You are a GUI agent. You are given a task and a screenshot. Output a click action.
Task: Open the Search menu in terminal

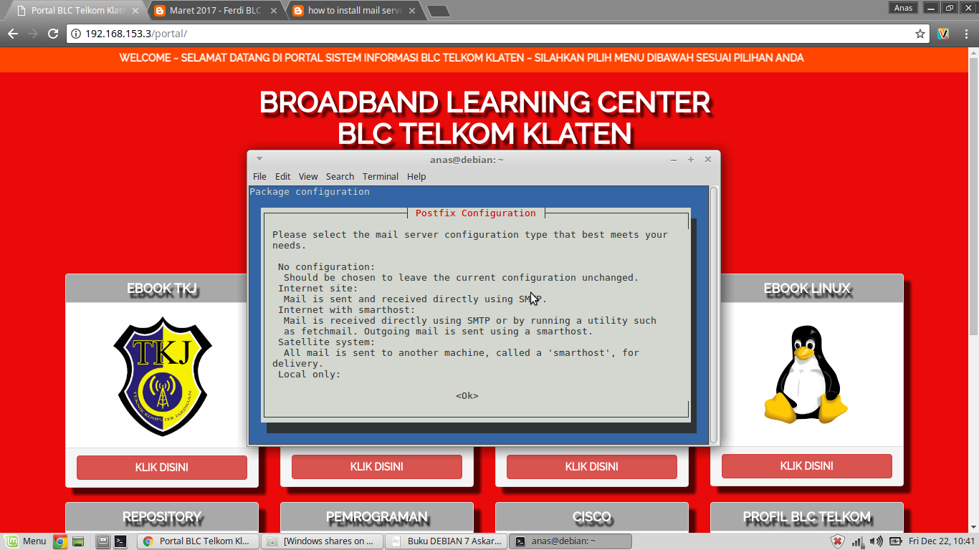(340, 176)
